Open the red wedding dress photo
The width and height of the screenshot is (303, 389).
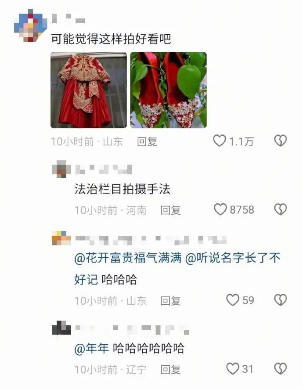click(89, 90)
